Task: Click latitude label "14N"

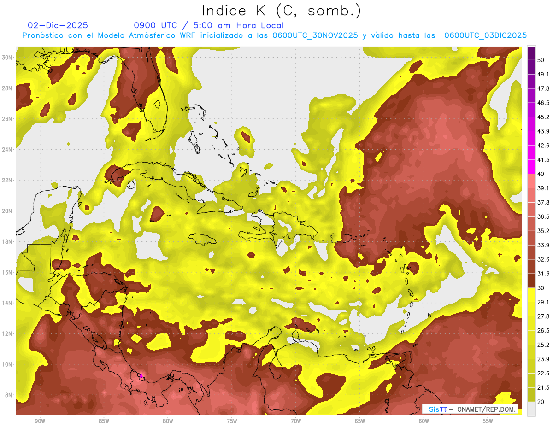Action: [x=7, y=303]
